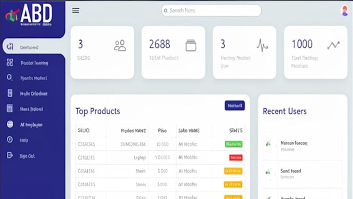353x199 pixels.
Task: Click the yellow status badge in the third row
Action: pyautogui.click(x=233, y=171)
